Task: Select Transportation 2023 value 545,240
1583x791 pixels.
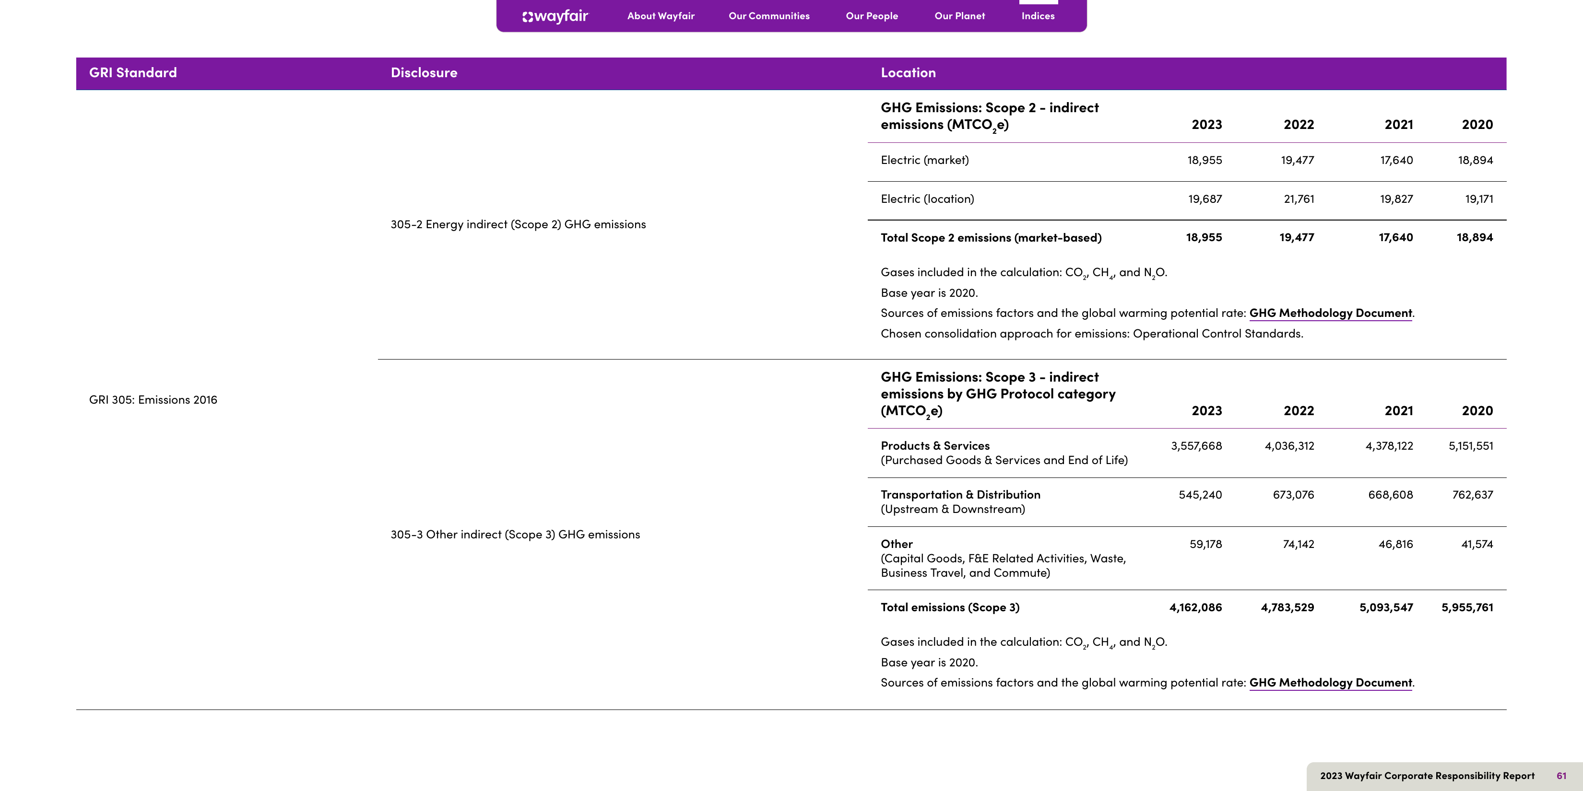Action: (1200, 495)
